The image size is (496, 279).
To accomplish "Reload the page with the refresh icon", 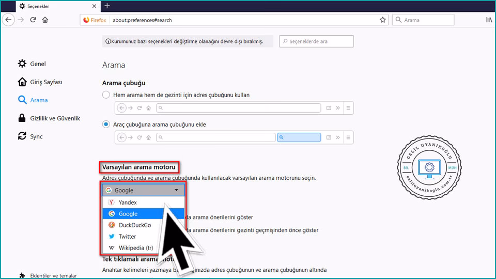I will pyautogui.click(x=33, y=20).
